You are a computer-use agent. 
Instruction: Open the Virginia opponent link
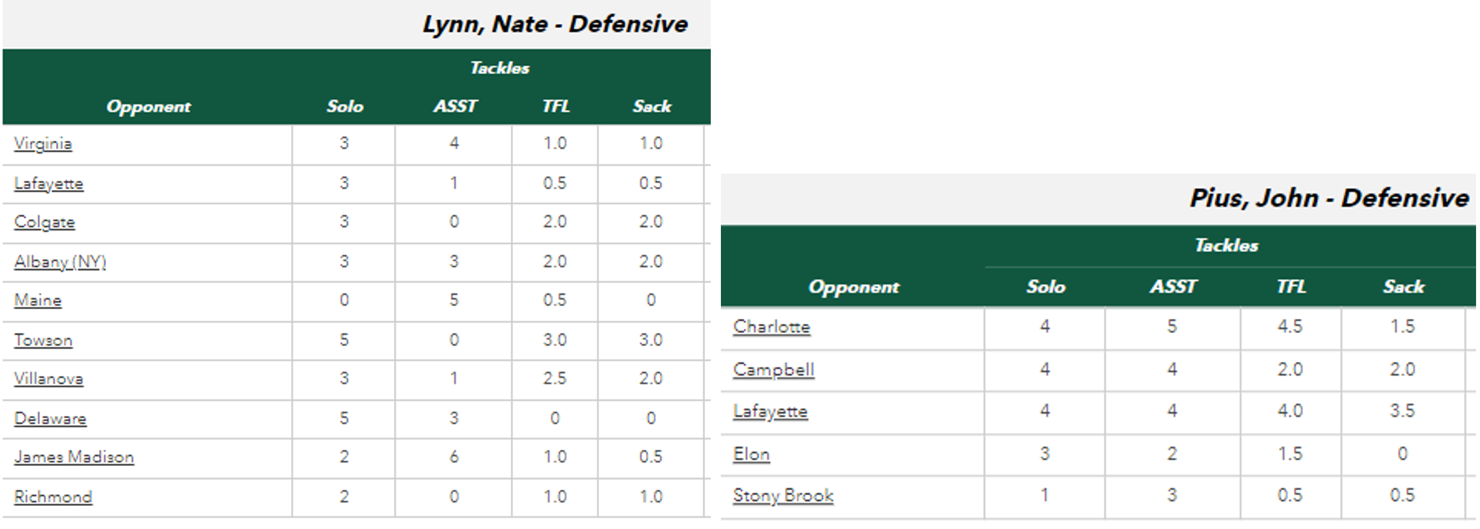(43, 143)
